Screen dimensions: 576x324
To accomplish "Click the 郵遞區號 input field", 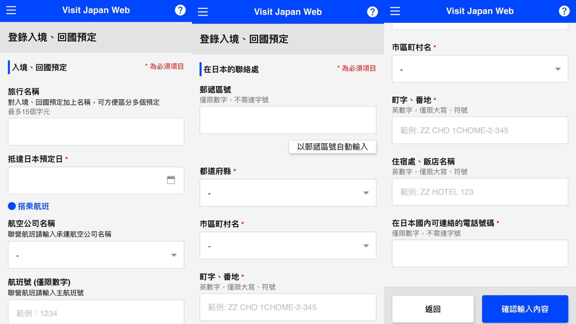I will click(288, 120).
